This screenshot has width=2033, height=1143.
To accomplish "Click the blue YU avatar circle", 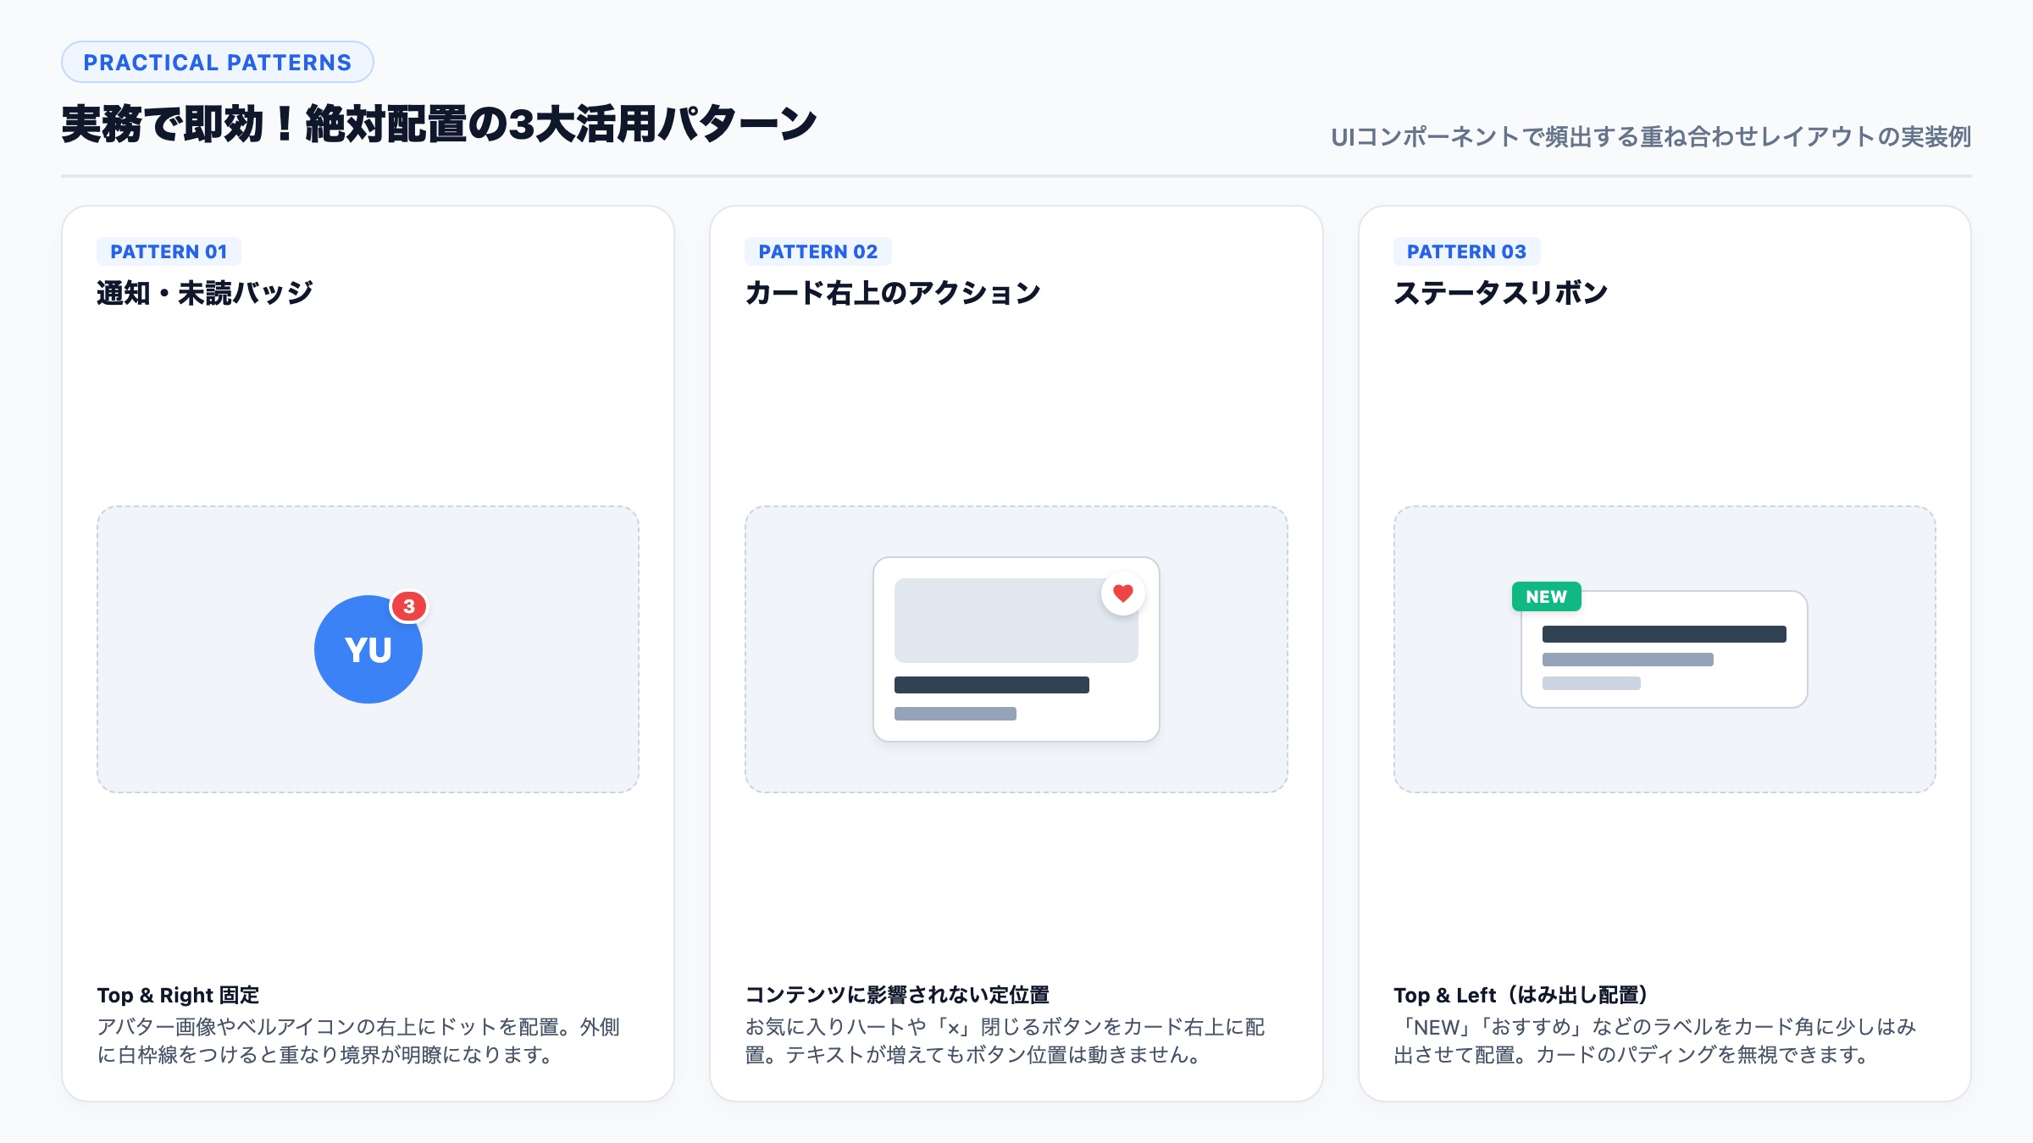I will tap(368, 649).
